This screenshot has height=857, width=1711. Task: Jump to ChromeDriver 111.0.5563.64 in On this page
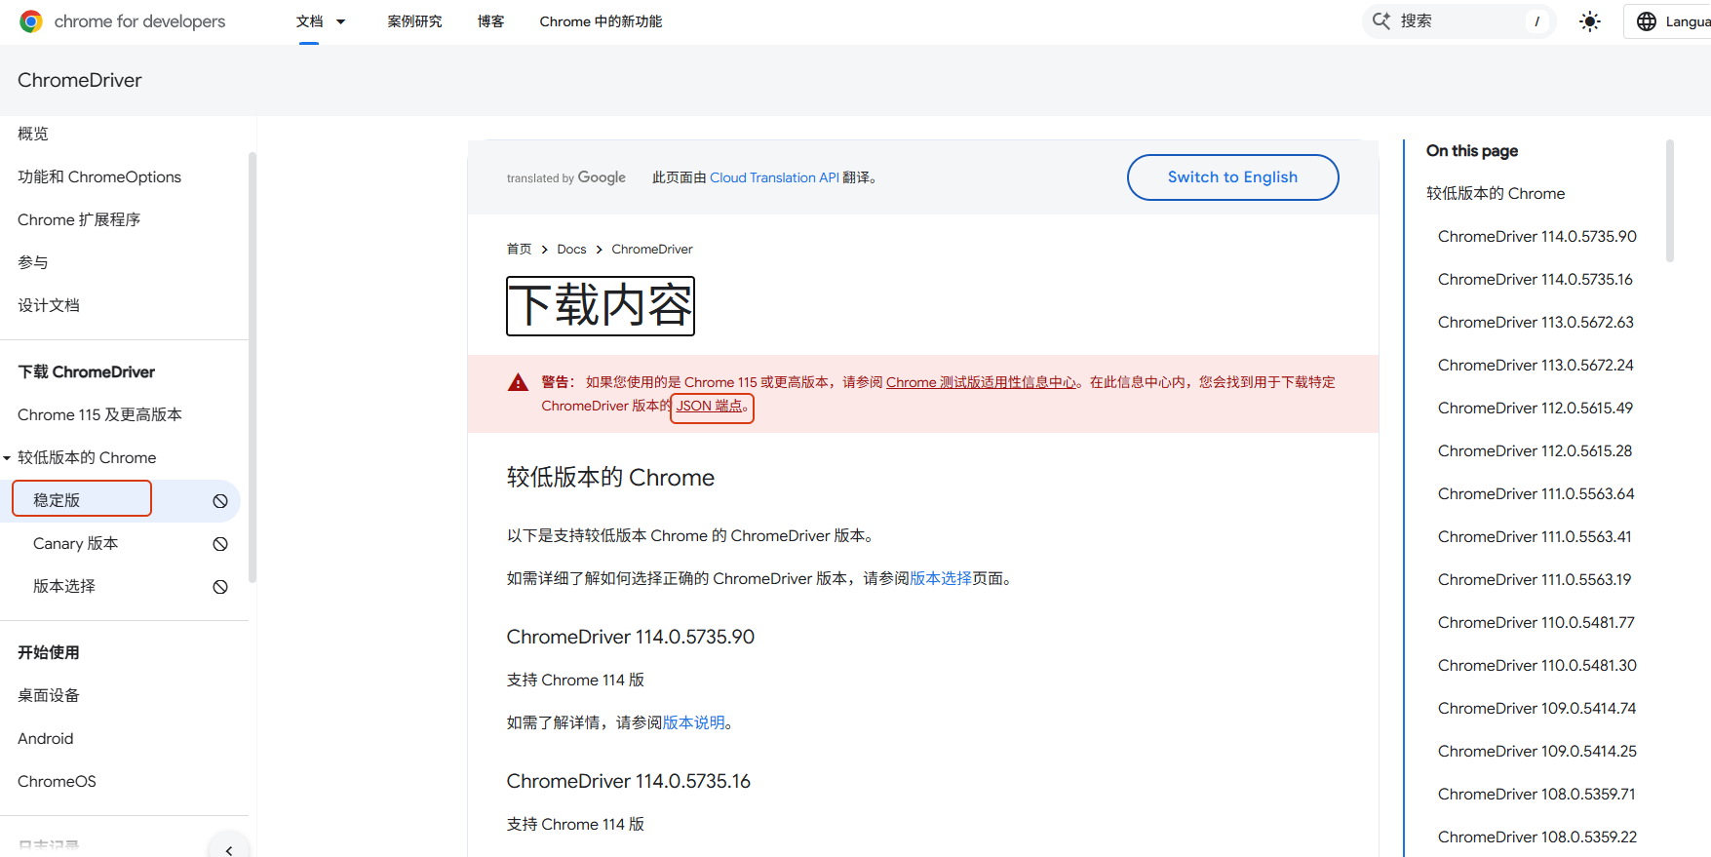1536,493
